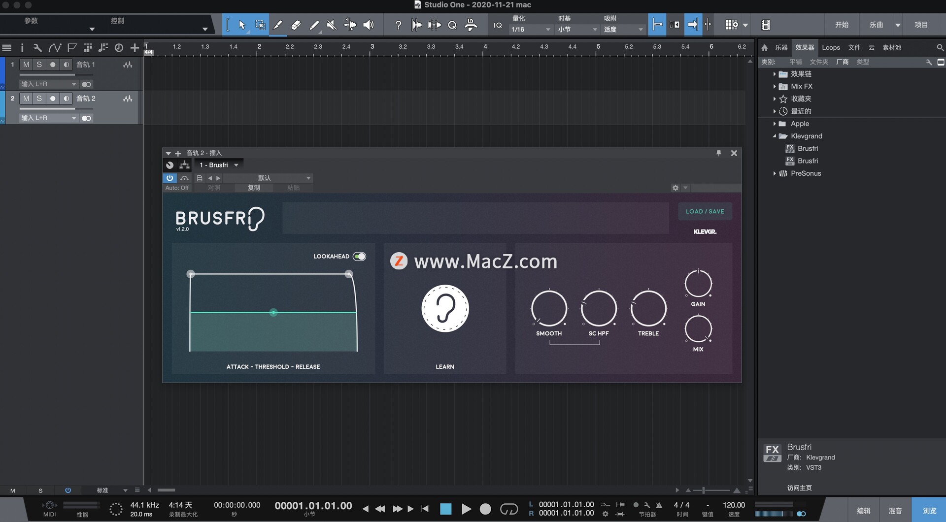Open the track inspector info icon

tap(22, 48)
